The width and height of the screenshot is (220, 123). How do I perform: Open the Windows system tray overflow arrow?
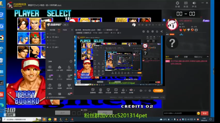[172, 119]
